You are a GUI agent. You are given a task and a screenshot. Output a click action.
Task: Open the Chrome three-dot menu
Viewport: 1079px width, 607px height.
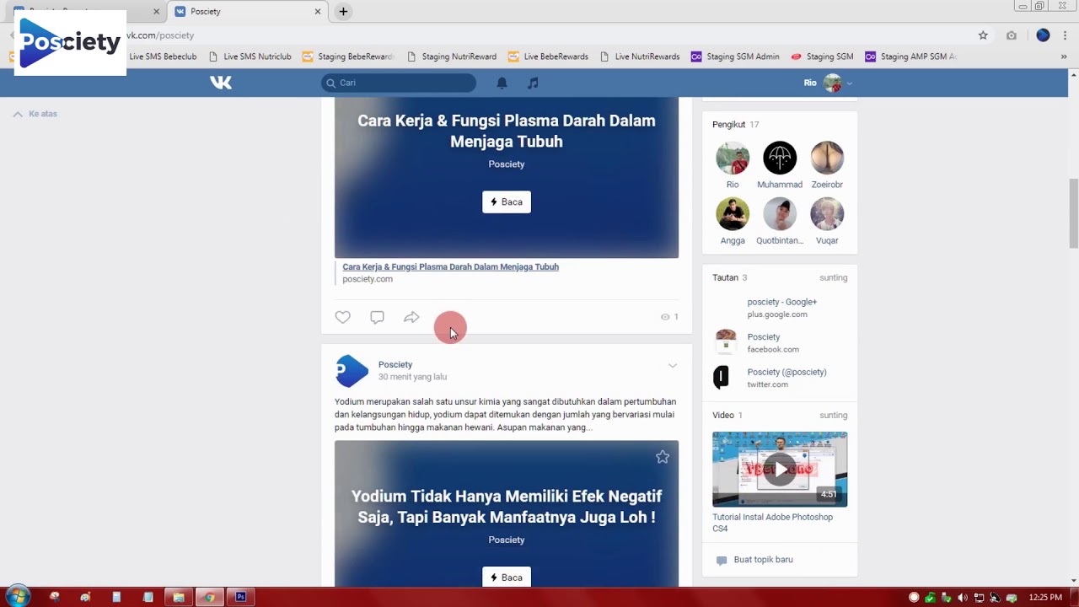tap(1066, 35)
